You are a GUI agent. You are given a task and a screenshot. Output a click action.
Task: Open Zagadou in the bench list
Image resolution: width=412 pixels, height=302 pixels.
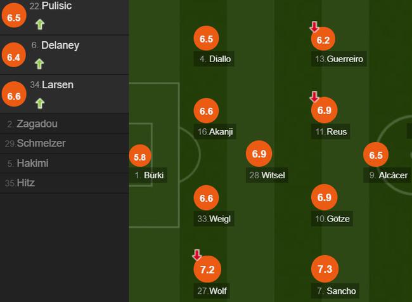click(65, 124)
